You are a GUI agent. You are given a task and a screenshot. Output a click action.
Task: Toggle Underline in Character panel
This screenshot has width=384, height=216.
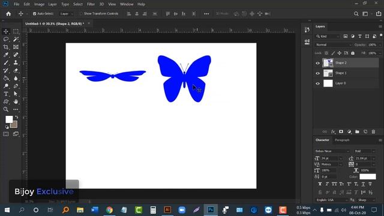point(363,184)
